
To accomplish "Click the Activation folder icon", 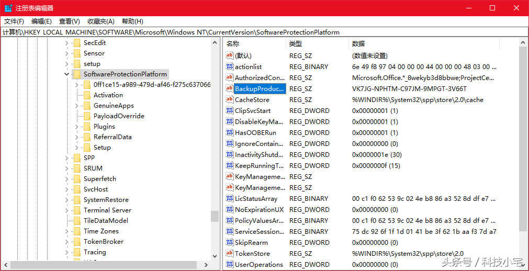I will 87,95.
